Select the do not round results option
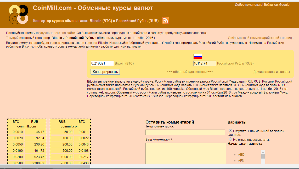Image resolution: width=299 pixels, height=169 pixels. (230, 139)
